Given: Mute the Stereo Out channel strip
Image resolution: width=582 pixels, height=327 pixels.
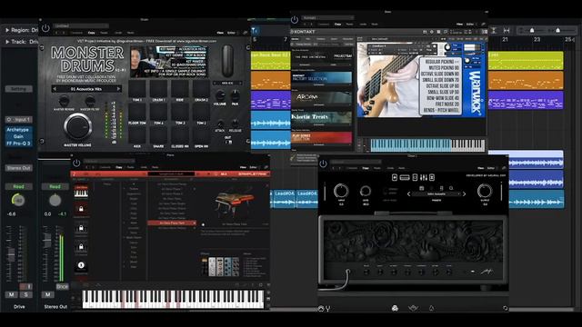Looking at the screenshot, I should 47,294.
